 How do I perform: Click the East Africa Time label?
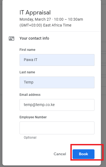[57, 25]
